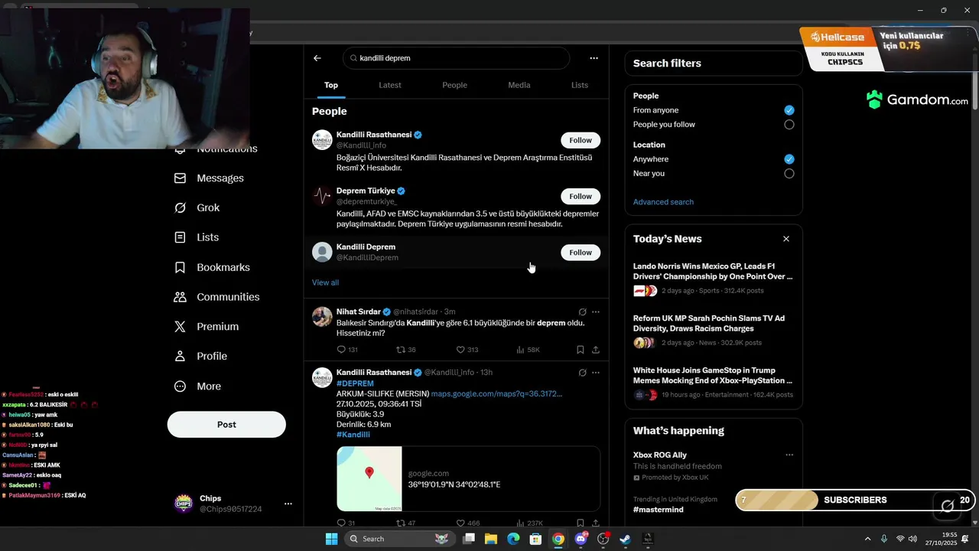
Task: Switch to the Latest tab
Action: coord(390,85)
